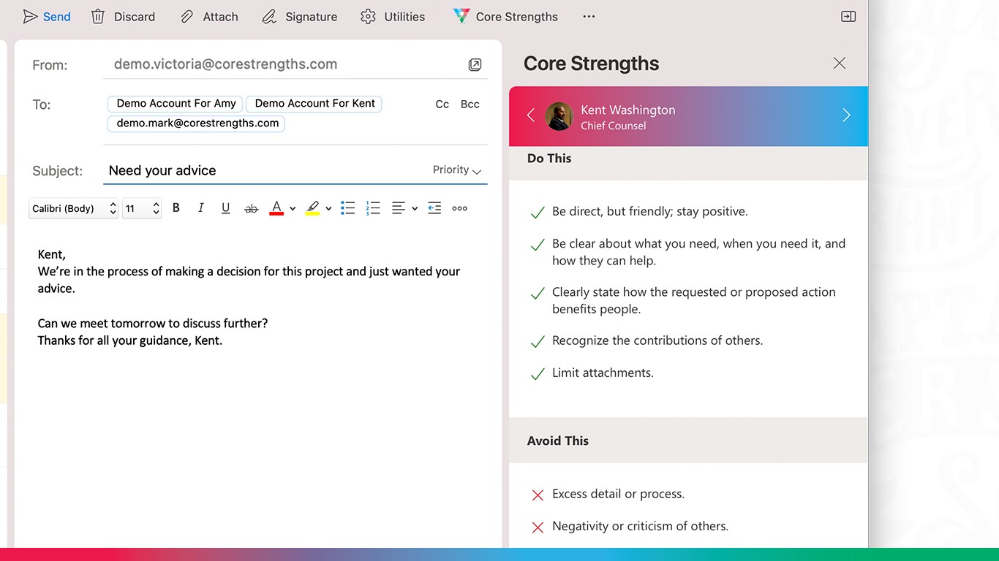The image size is (999, 561).
Task: Show more toolbar options ellipsis
Action: tap(589, 17)
